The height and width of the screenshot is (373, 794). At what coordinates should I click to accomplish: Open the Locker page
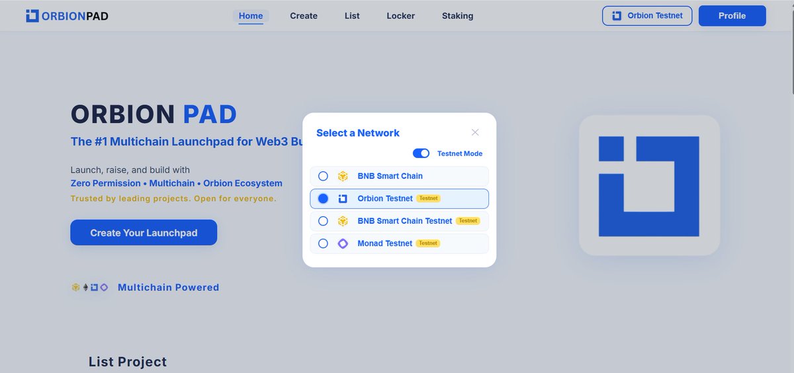tap(401, 16)
